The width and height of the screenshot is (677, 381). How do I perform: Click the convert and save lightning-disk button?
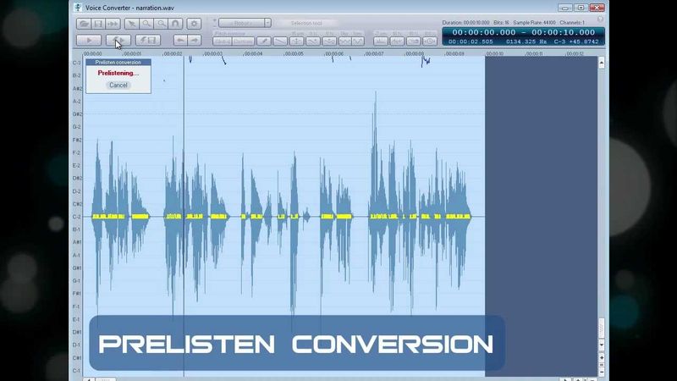coord(148,41)
